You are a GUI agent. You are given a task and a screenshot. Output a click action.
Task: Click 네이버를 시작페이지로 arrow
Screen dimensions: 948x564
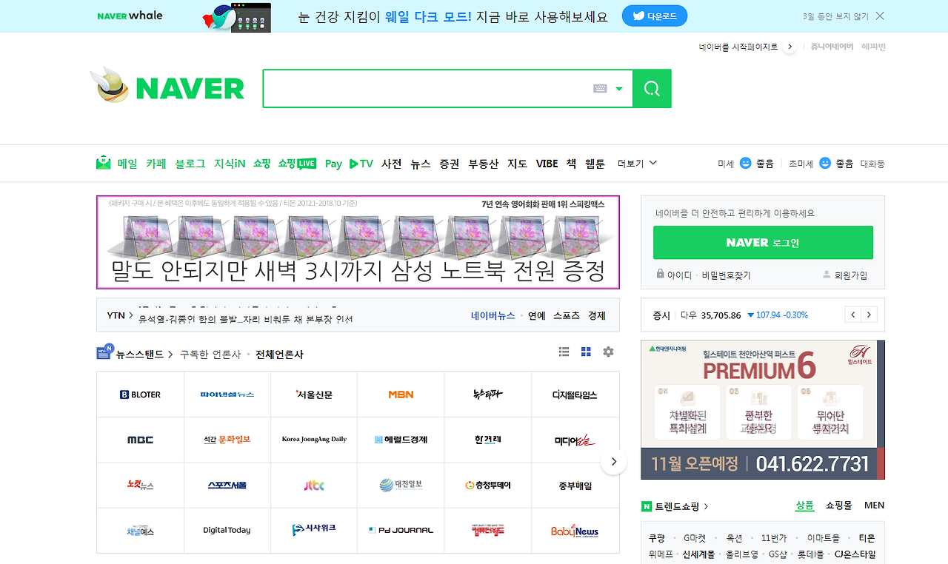click(x=790, y=47)
